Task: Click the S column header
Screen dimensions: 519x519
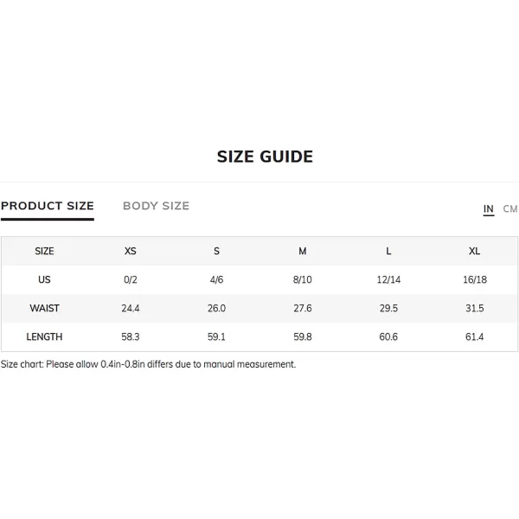Action: tap(216, 251)
